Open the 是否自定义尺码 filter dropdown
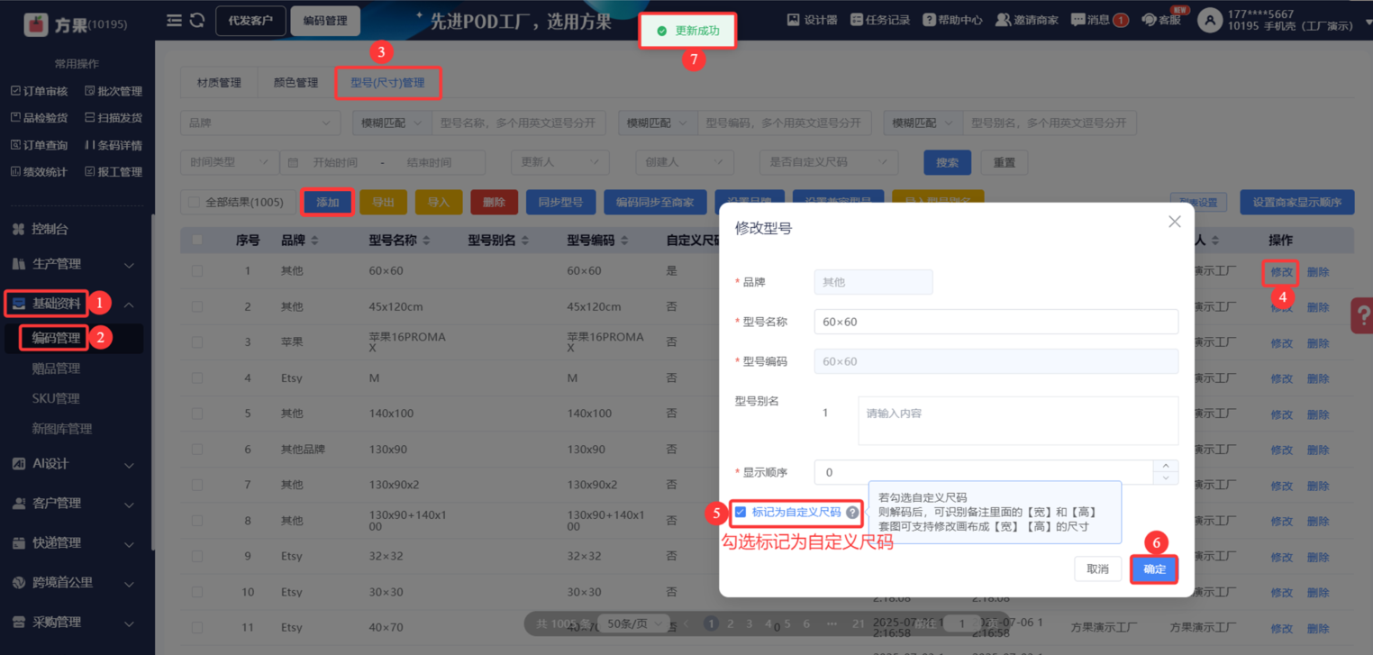Viewport: 1373px width, 655px height. point(829,163)
